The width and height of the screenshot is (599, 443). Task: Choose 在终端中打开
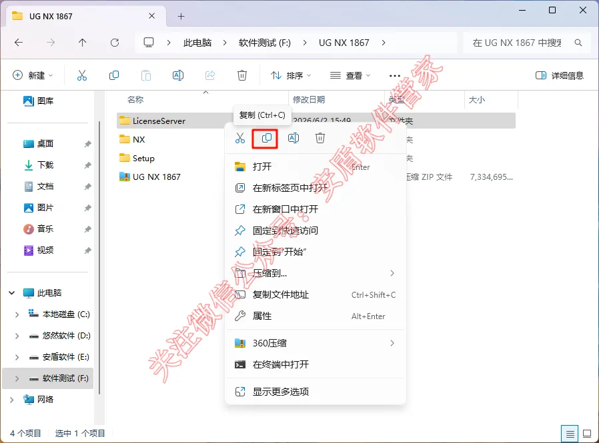tap(315, 364)
